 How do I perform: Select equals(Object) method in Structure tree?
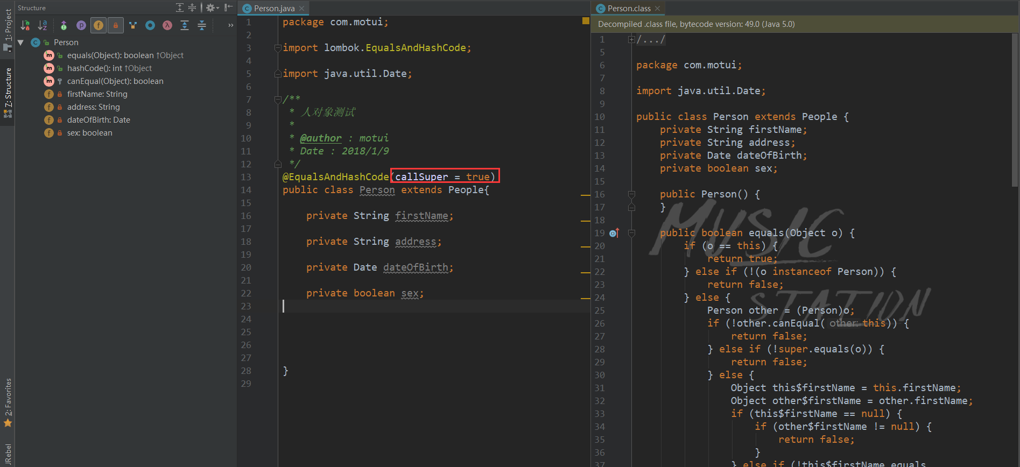pyautogui.click(x=125, y=55)
